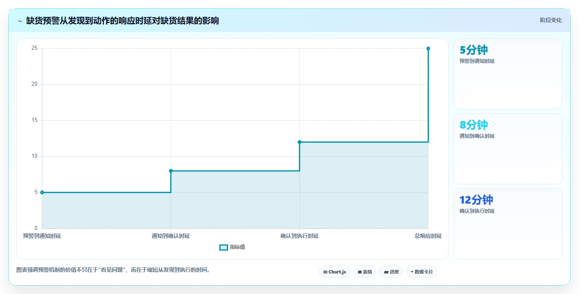Click the data point at 通知到确认时延

[171, 171]
